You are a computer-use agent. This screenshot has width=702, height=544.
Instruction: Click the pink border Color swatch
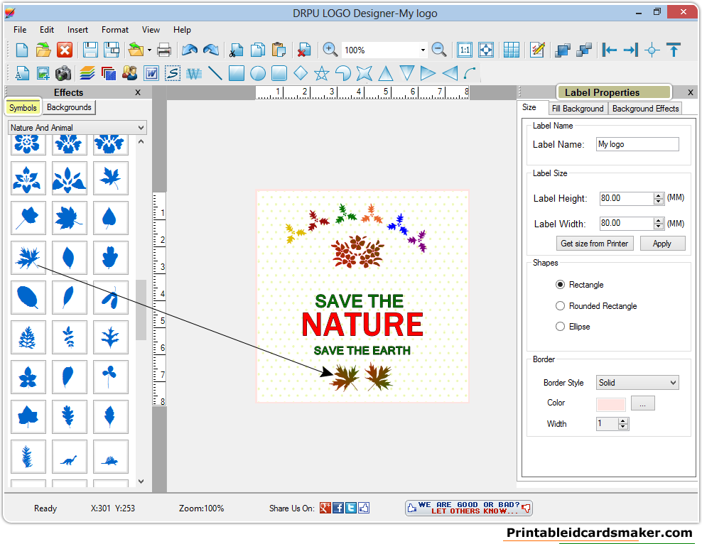pyautogui.click(x=610, y=404)
